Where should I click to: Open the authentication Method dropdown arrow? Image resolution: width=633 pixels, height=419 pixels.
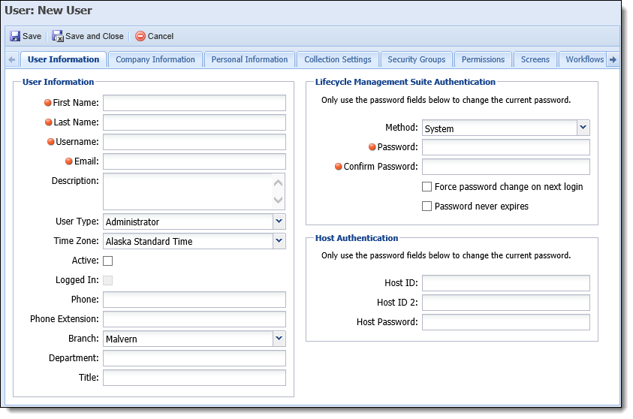[583, 128]
